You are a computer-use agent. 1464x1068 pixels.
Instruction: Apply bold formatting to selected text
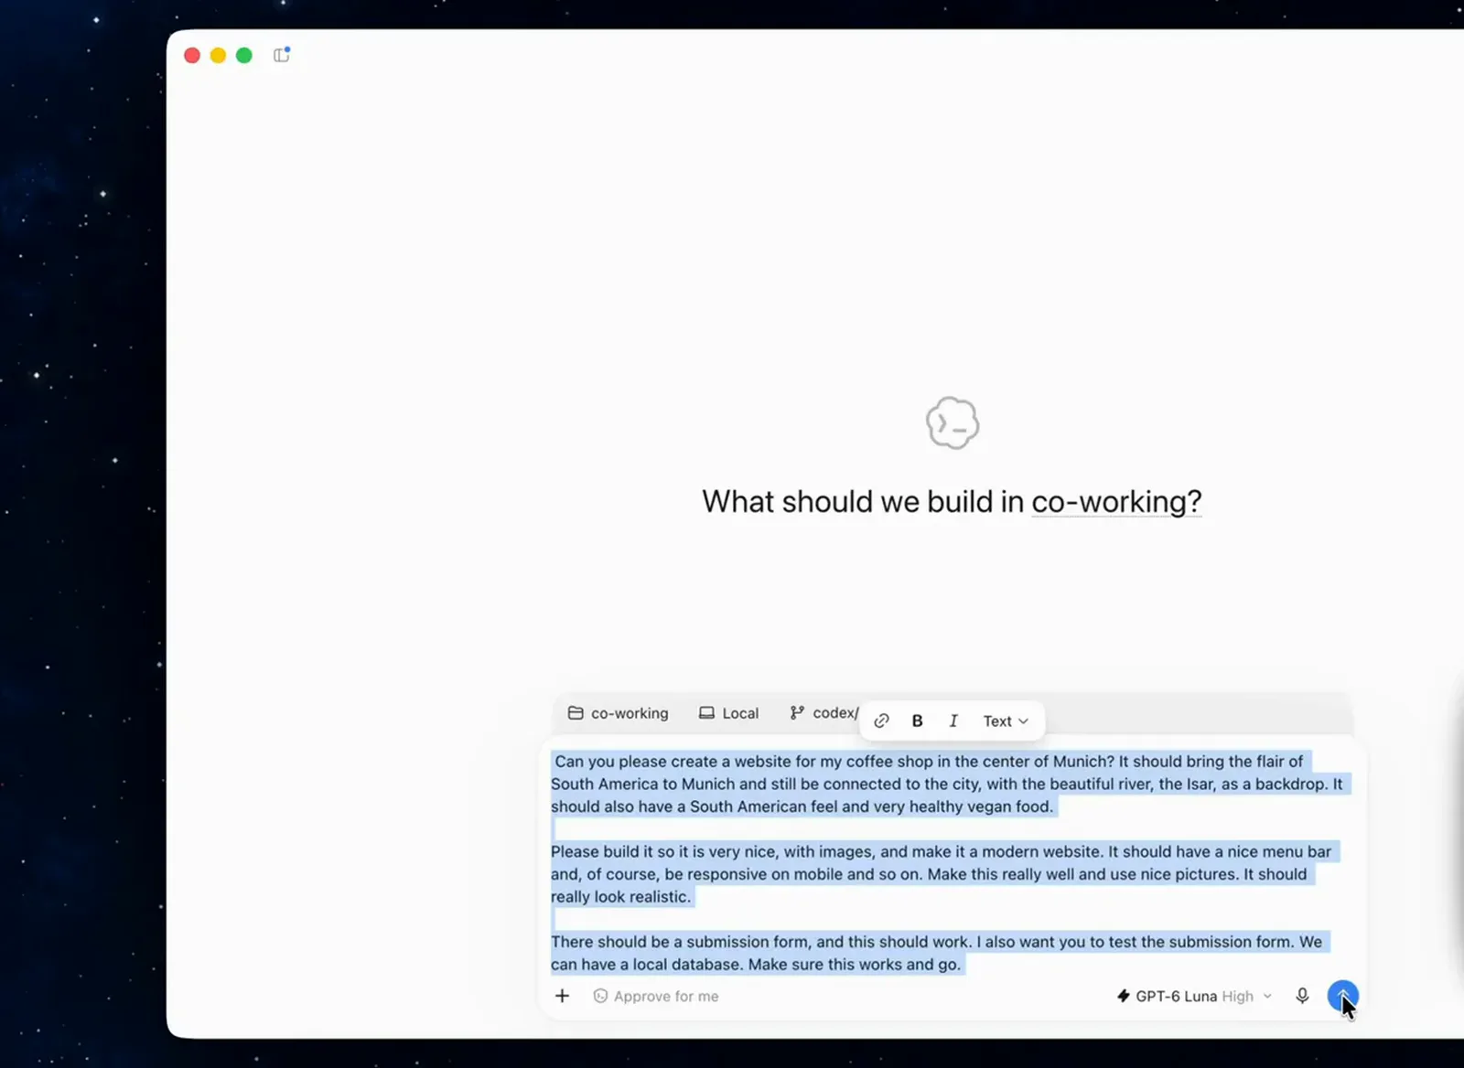point(917,721)
